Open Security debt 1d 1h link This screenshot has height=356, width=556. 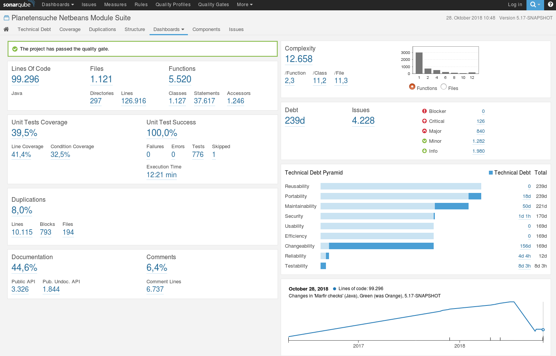pos(525,216)
